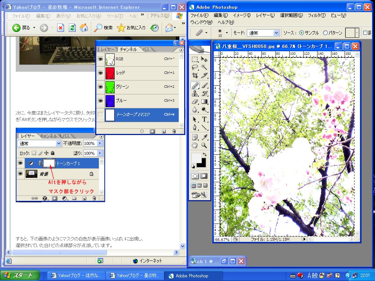Open the モード blending dropdown
Image resolution: width=375 pixels, height=281 pixels.
click(276, 33)
